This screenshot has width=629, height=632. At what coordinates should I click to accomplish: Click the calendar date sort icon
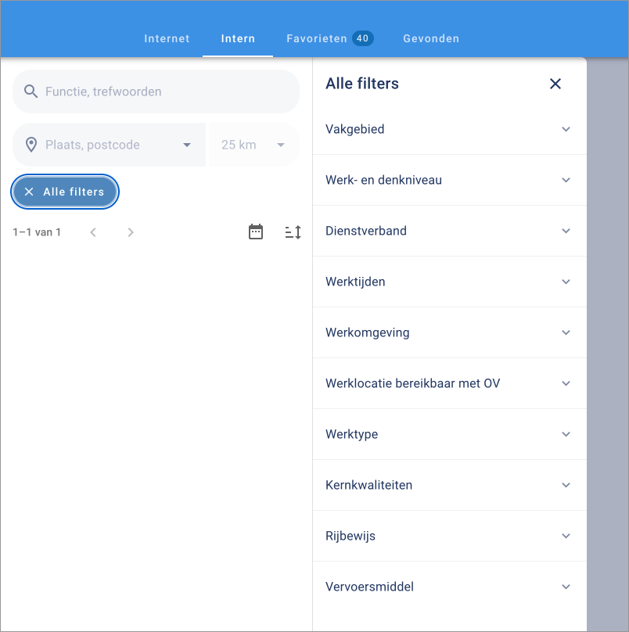point(256,232)
